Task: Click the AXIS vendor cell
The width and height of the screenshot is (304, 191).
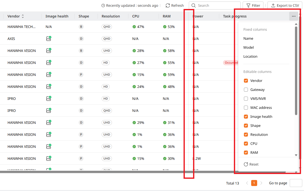Action: click(11, 39)
